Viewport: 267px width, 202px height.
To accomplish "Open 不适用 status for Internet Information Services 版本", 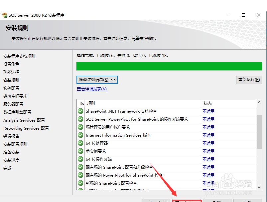I will (208, 135).
